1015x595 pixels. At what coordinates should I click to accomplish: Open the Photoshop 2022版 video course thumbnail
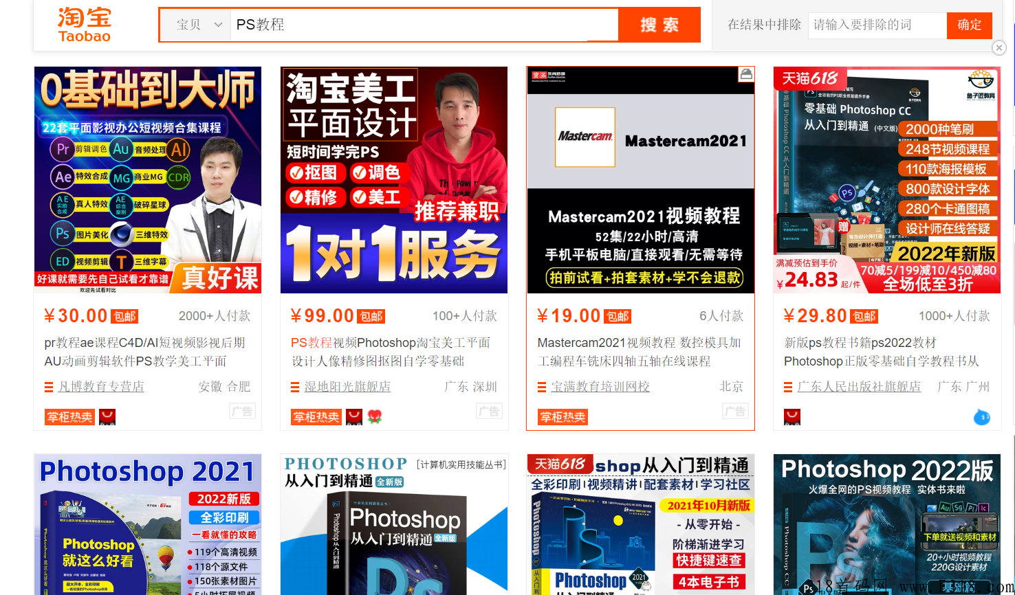(887, 524)
